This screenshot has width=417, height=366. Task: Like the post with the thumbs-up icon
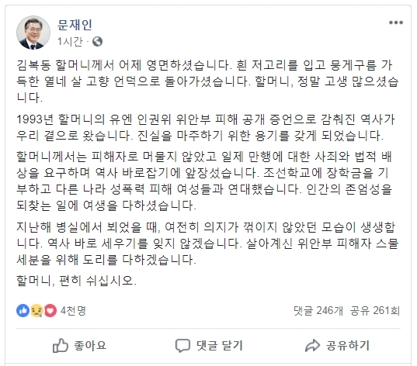tap(61, 346)
